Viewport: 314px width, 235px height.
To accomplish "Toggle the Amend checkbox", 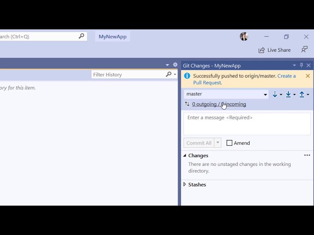I will pyautogui.click(x=229, y=143).
